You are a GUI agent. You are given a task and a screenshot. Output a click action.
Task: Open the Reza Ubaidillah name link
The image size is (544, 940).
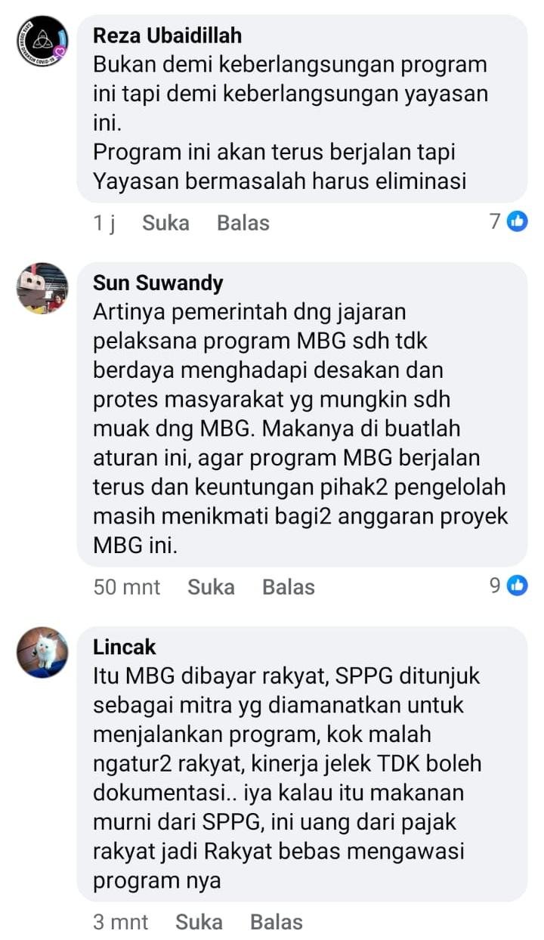pos(168,35)
